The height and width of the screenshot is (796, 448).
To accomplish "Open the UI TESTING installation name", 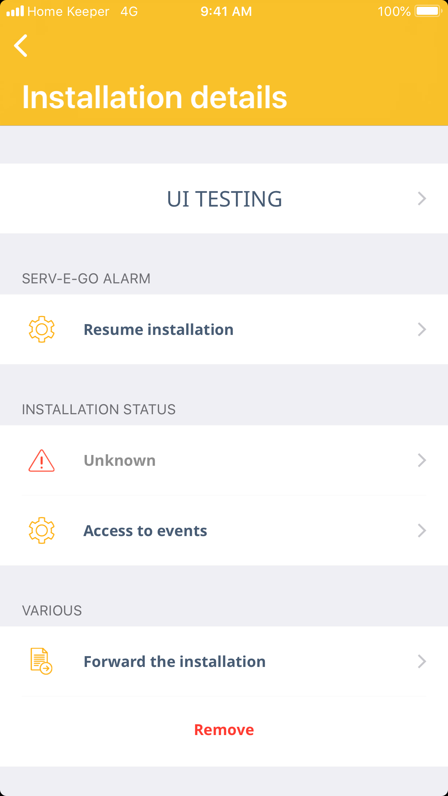I will [224, 199].
